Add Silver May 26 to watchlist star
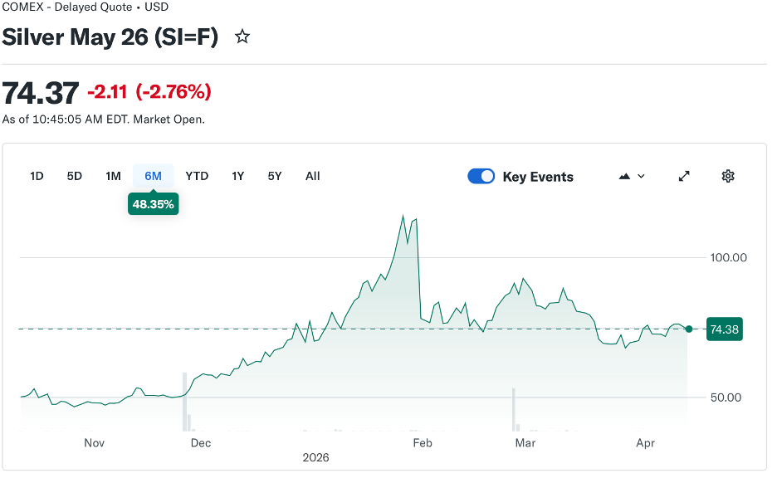Screen dimensions: 777x478 pos(242,37)
